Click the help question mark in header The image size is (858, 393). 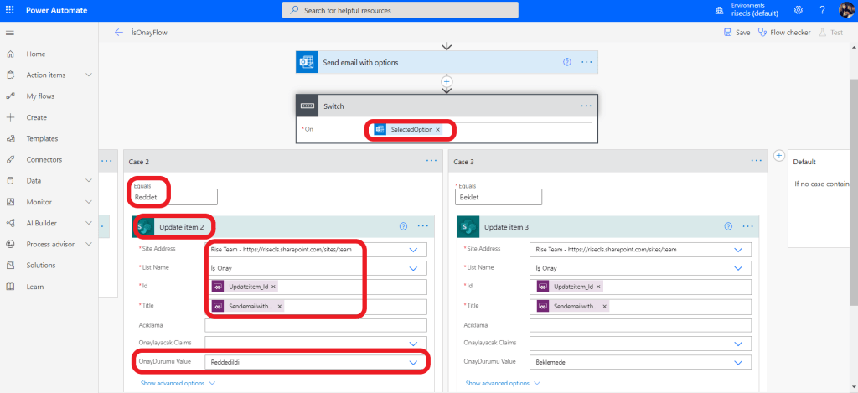[x=822, y=10]
